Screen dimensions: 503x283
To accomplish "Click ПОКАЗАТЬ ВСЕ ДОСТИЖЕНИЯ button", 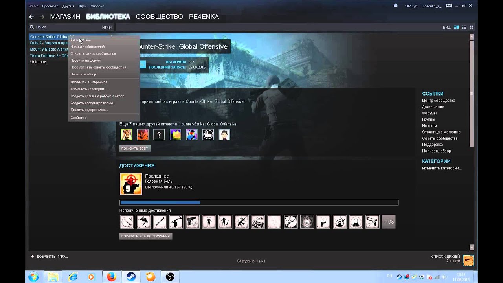I will click(x=146, y=236).
